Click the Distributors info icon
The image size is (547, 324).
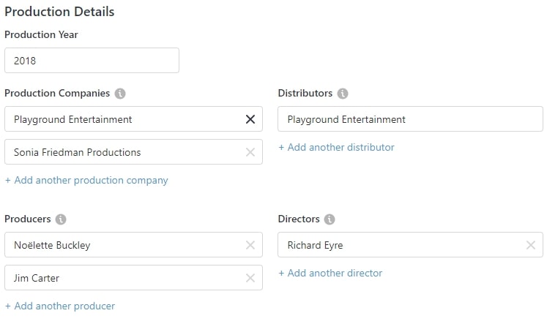coord(343,94)
